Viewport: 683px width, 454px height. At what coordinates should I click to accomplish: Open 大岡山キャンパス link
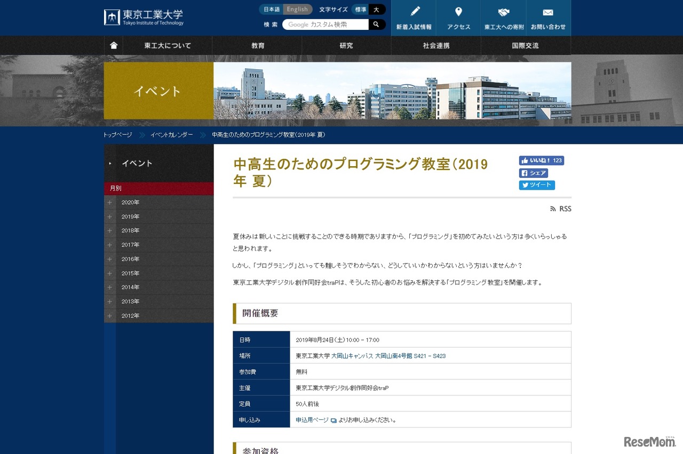click(x=352, y=356)
